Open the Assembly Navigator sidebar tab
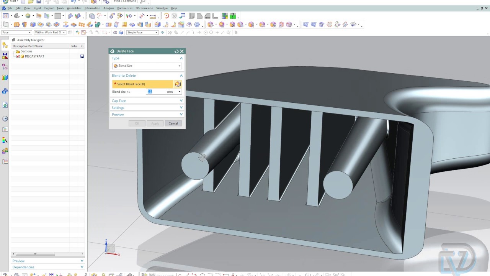This screenshot has width=490, height=276. coord(5,45)
